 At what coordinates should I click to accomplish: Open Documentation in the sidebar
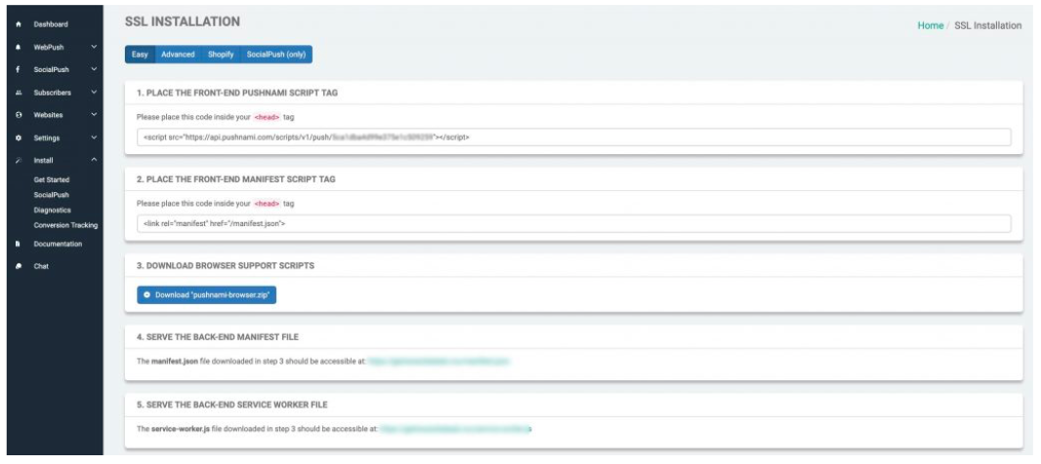tap(58, 244)
